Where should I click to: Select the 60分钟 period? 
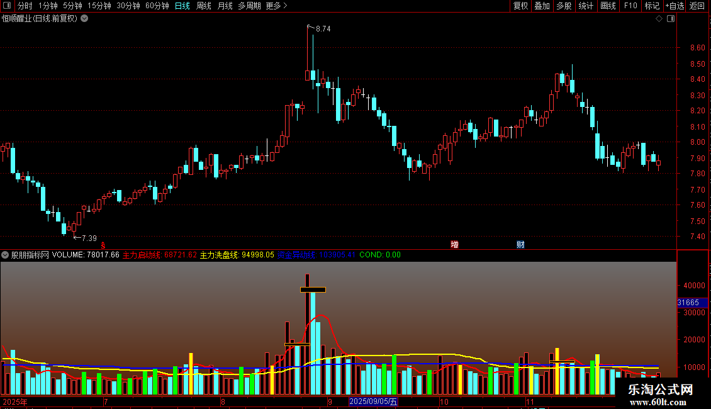click(157, 6)
